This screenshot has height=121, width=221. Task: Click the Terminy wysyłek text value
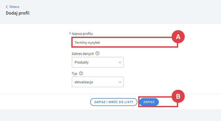coord(87,42)
